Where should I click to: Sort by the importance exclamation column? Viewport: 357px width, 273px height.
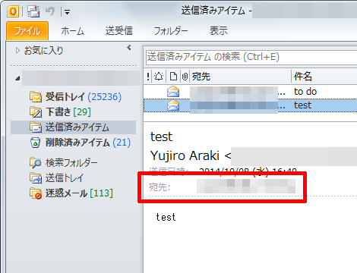[148, 76]
